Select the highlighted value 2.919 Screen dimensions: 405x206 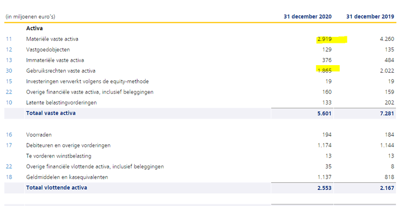(x=325, y=39)
